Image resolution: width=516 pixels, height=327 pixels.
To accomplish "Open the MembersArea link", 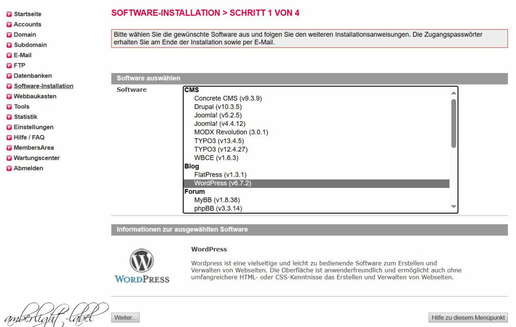I will point(34,148).
